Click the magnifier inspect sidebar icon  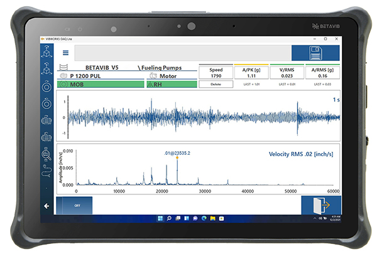click(46, 154)
